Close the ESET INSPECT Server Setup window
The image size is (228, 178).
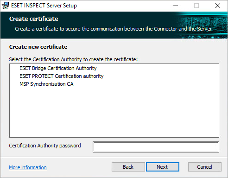(218, 6)
